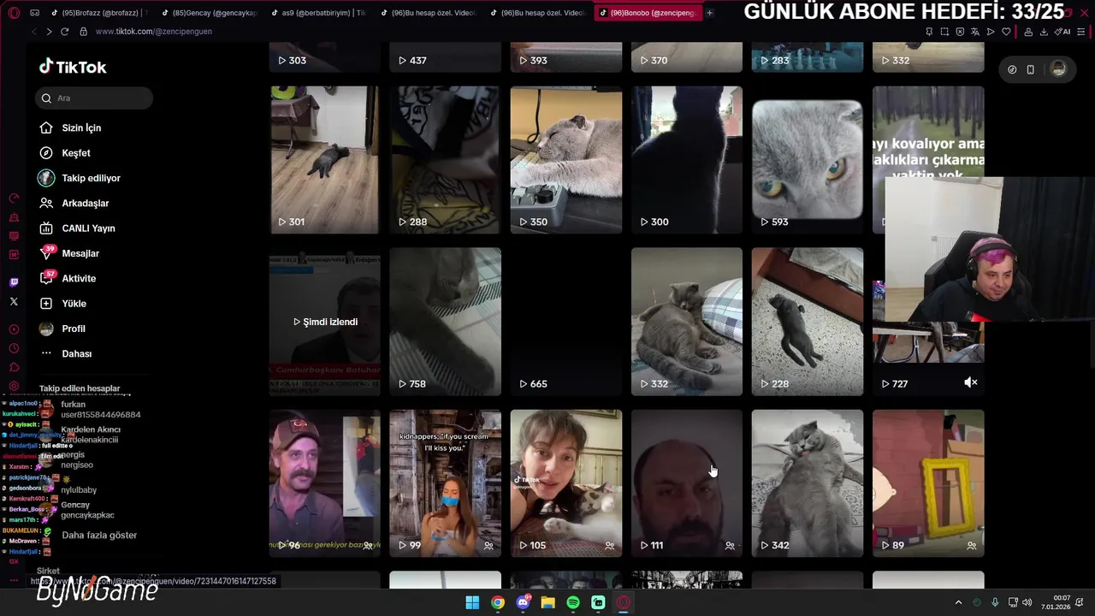The image size is (1095, 616).
Task: Open Takip ediliyor in the sidebar
Action: (91, 178)
